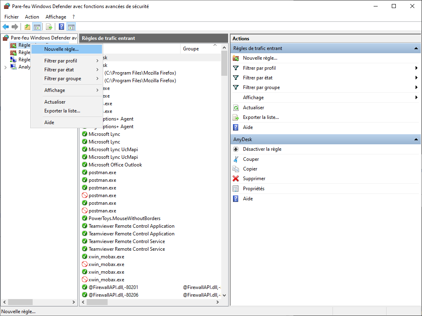Open the Affichage menu in menu bar
The image size is (422, 316).
pos(56,17)
